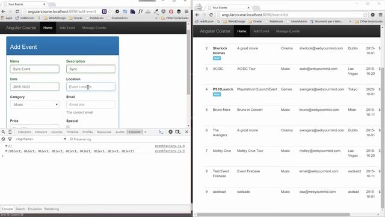This screenshot has width=385, height=217.
Task: Open the eyedropper color picker extension
Action: (156, 11)
